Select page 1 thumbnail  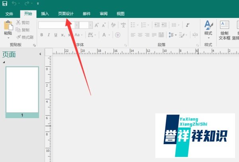point(22,92)
